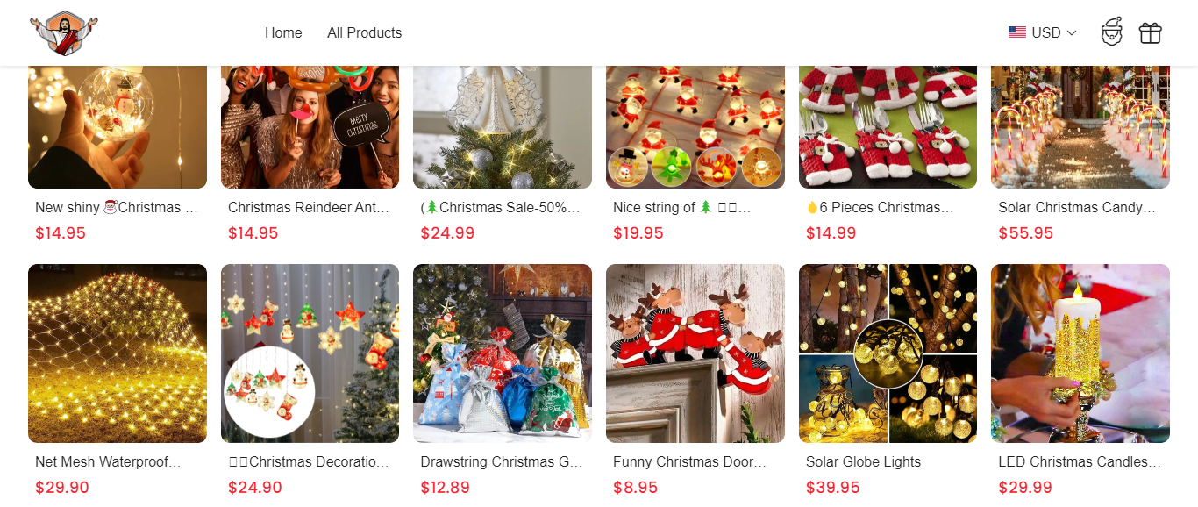Open the Santa account icon
Image resolution: width=1198 pixels, height=507 pixels.
click(x=1111, y=32)
